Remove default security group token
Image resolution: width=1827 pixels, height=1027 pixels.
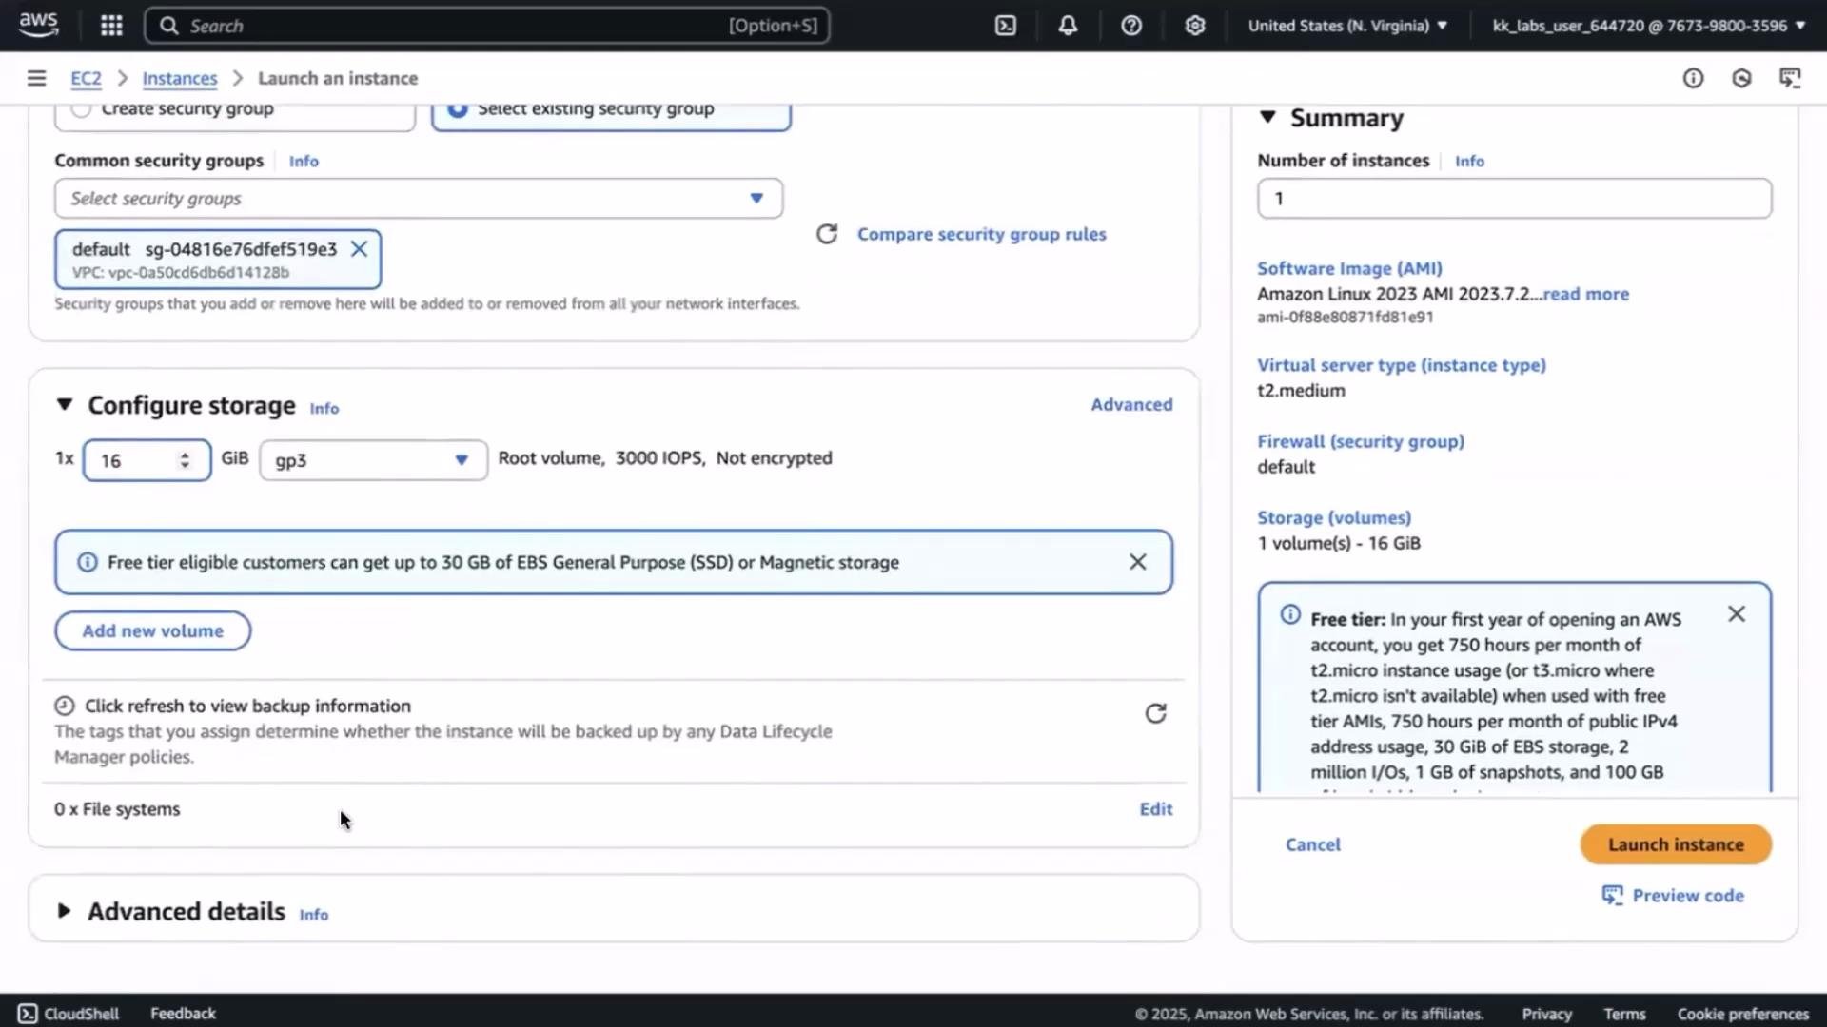point(359,249)
